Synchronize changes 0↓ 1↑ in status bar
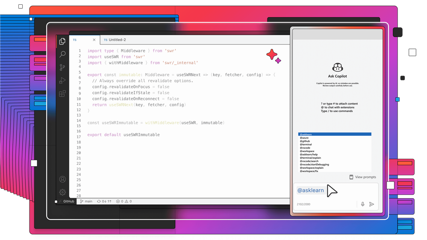The image size is (427, 240). point(104,202)
